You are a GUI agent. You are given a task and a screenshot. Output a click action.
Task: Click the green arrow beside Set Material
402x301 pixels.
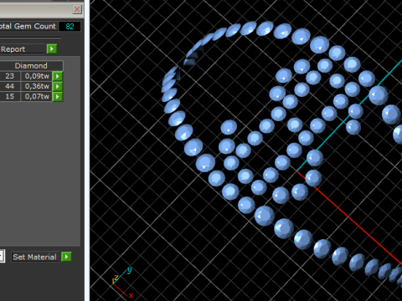point(66,257)
